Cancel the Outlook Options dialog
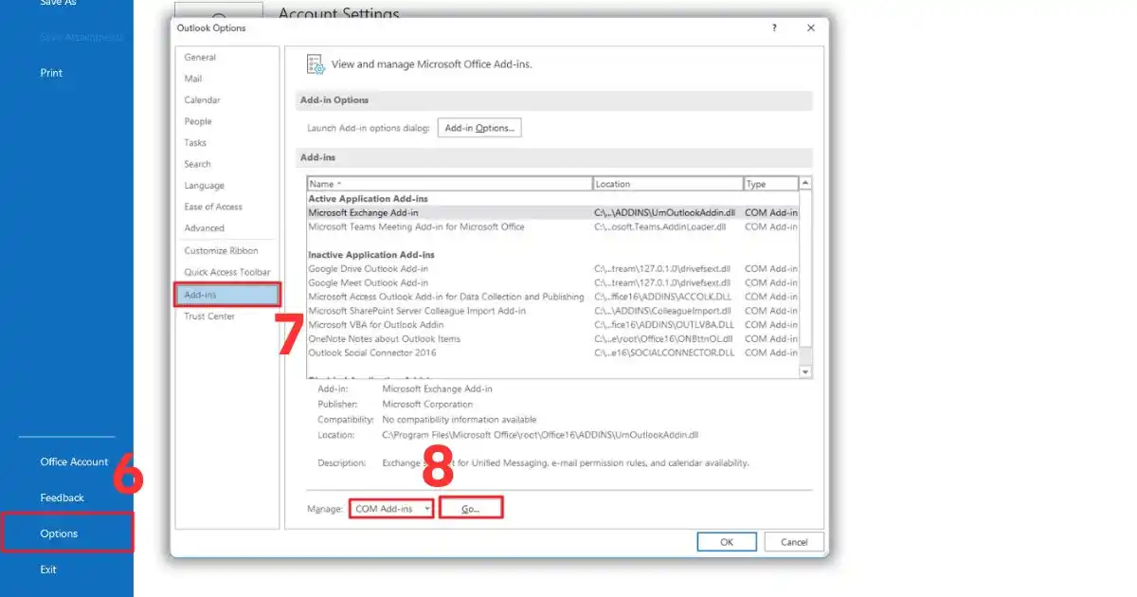This screenshot has height=597, width=1137. tap(794, 542)
